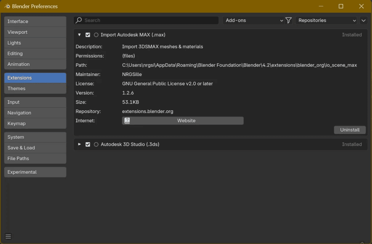Open the Add-ons type dropdown
372x244 pixels.
coord(254,20)
